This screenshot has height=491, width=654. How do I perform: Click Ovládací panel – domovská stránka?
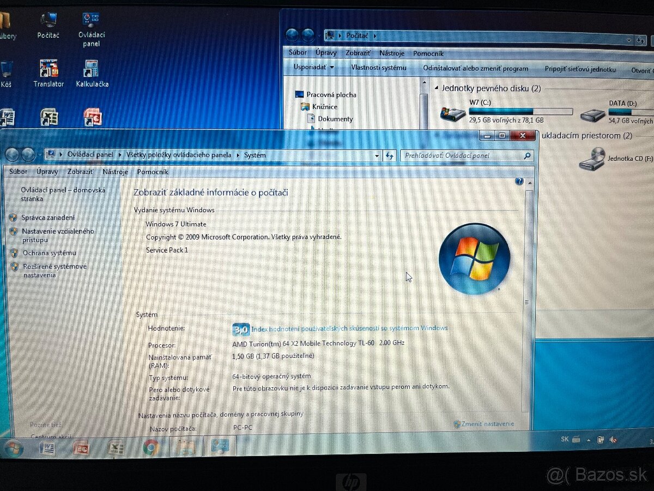[x=63, y=194]
